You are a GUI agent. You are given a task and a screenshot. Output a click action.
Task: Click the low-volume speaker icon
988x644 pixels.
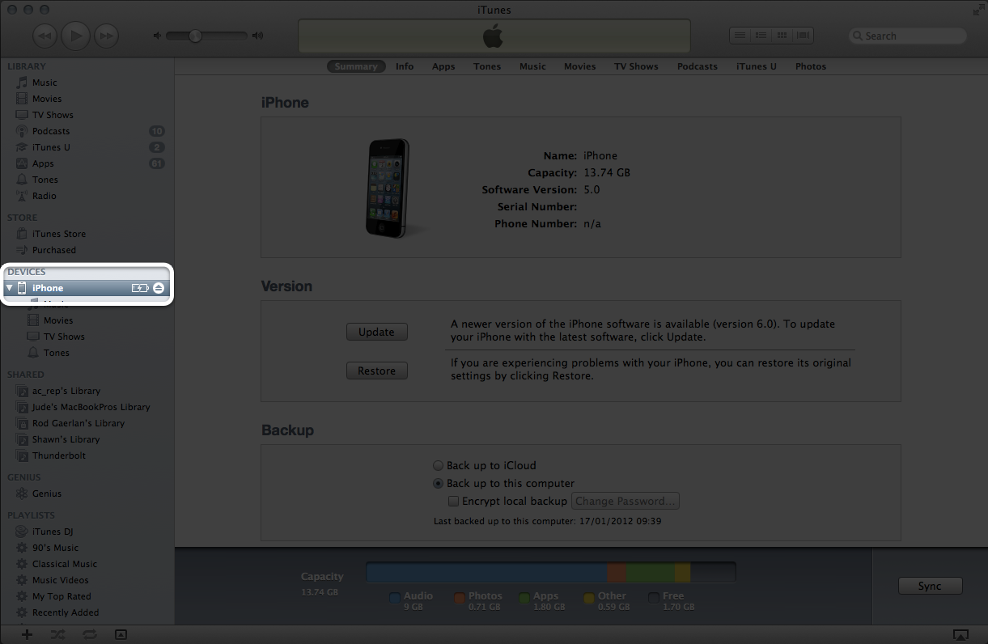pos(158,36)
